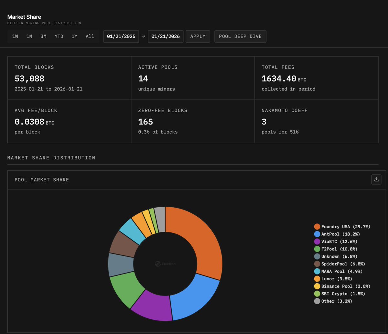Switch to the 1Y time range

pyautogui.click(x=74, y=36)
